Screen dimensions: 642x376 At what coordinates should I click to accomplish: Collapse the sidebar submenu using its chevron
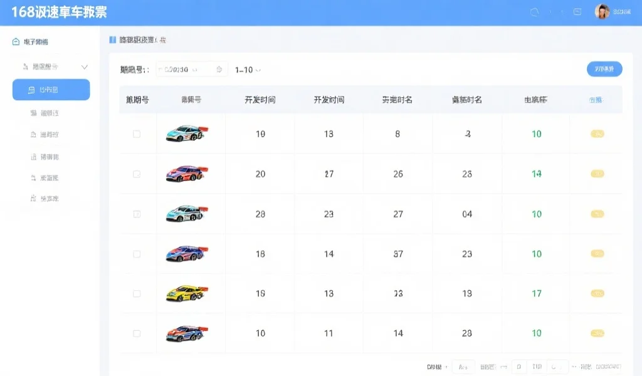pyautogui.click(x=85, y=67)
